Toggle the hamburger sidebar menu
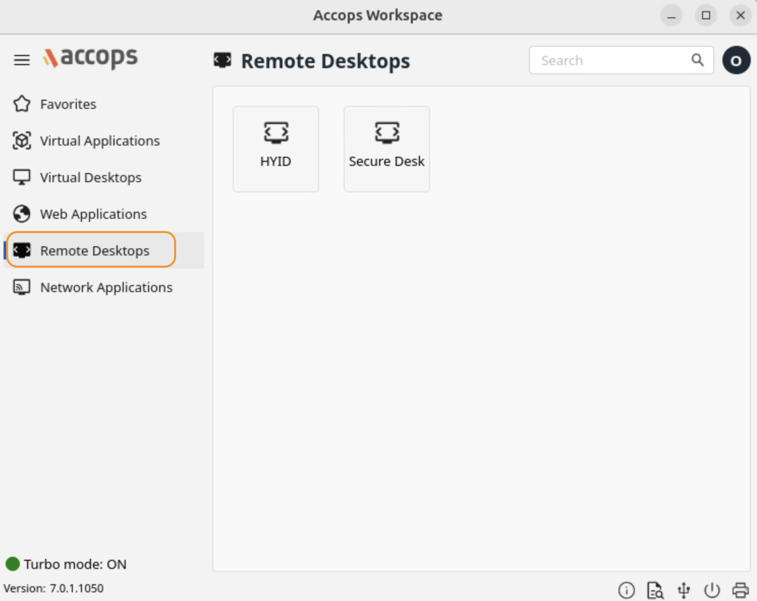The height and width of the screenshot is (601, 757). (21, 60)
